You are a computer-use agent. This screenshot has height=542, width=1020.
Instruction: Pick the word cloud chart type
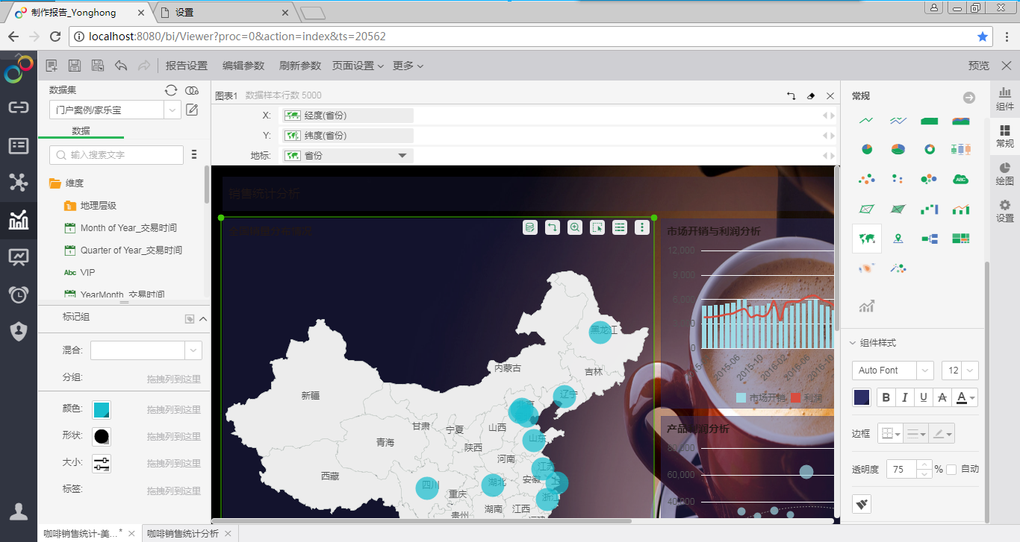tap(960, 179)
